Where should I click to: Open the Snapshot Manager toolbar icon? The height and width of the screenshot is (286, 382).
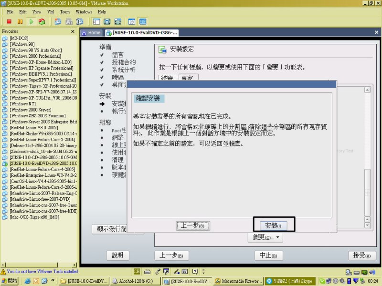80,21
